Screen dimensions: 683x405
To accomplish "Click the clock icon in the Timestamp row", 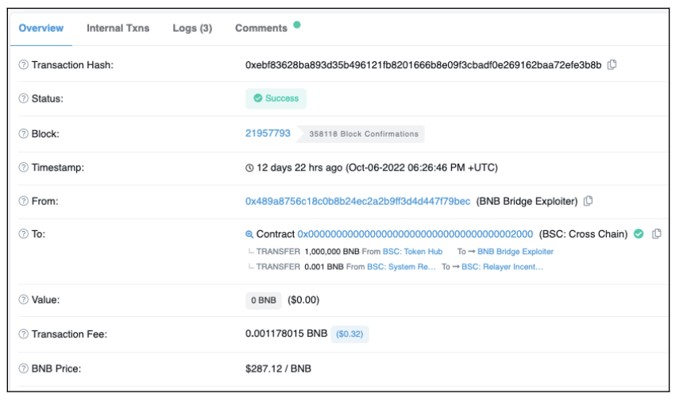I will tap(249, 168).
